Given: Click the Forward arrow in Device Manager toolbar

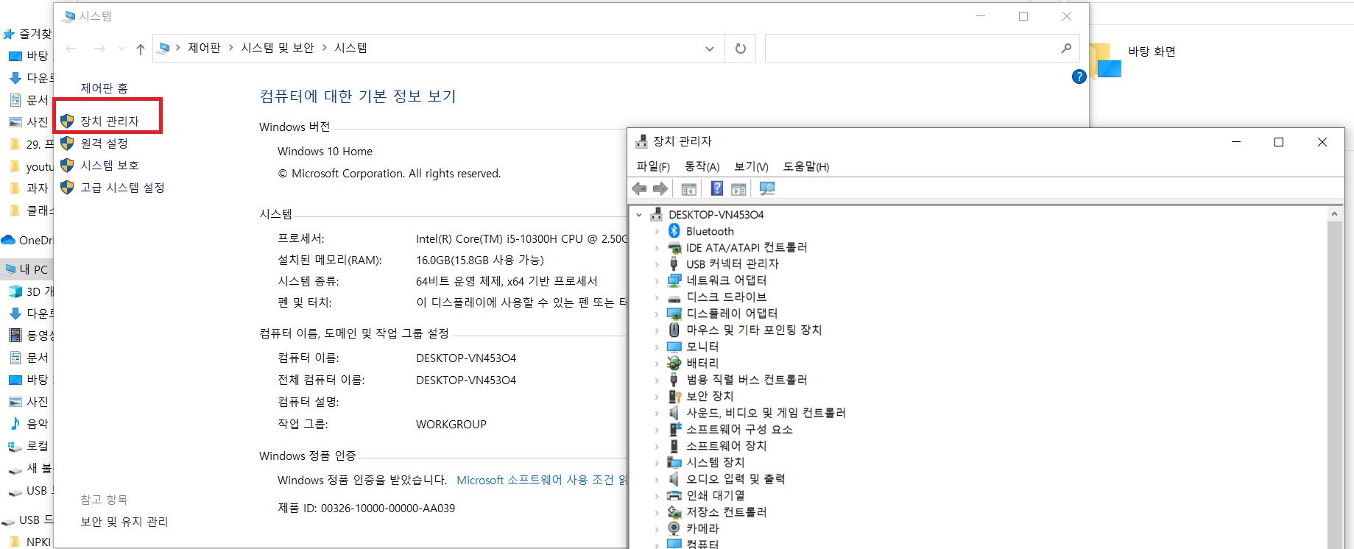Looking at the screenshot, I should click(x=660, y=189).
